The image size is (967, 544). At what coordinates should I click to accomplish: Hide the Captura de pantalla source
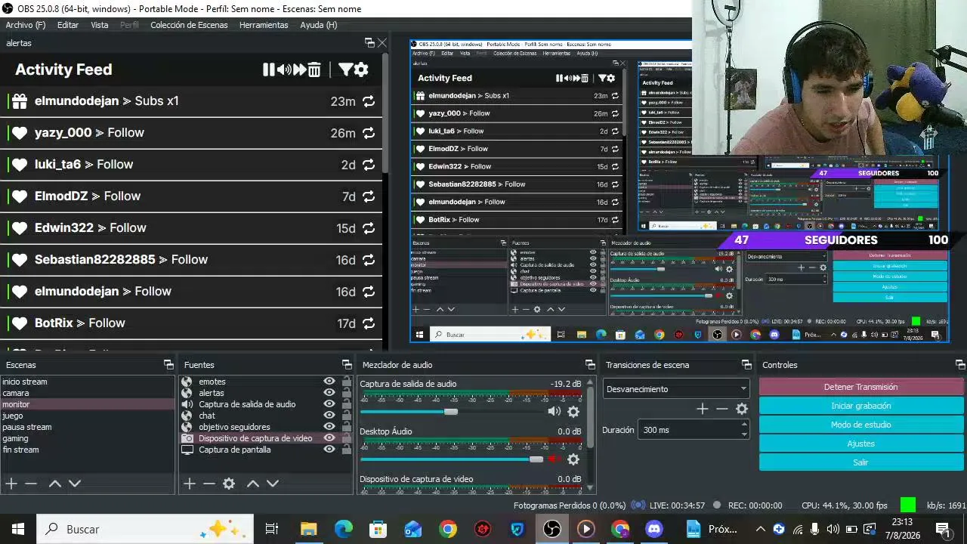tap(329, 450)
